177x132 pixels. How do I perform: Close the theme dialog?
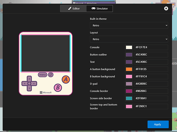(166, 8)
